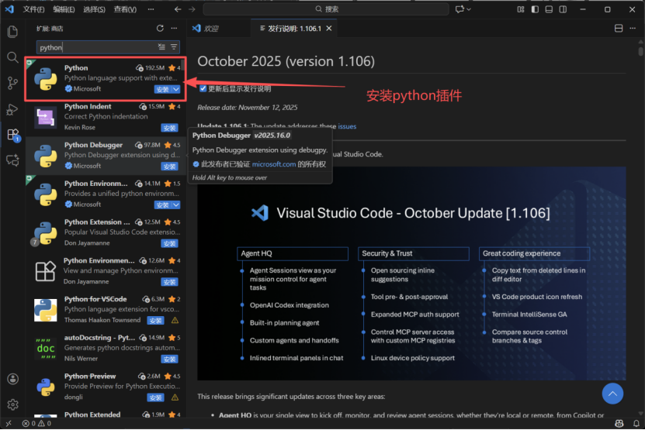645x430 pixels.
Task: Open the Copilot chat icon in title bar
Action: click(459, 9)
